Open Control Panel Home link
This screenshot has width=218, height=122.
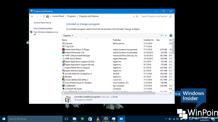pos(42,23)
